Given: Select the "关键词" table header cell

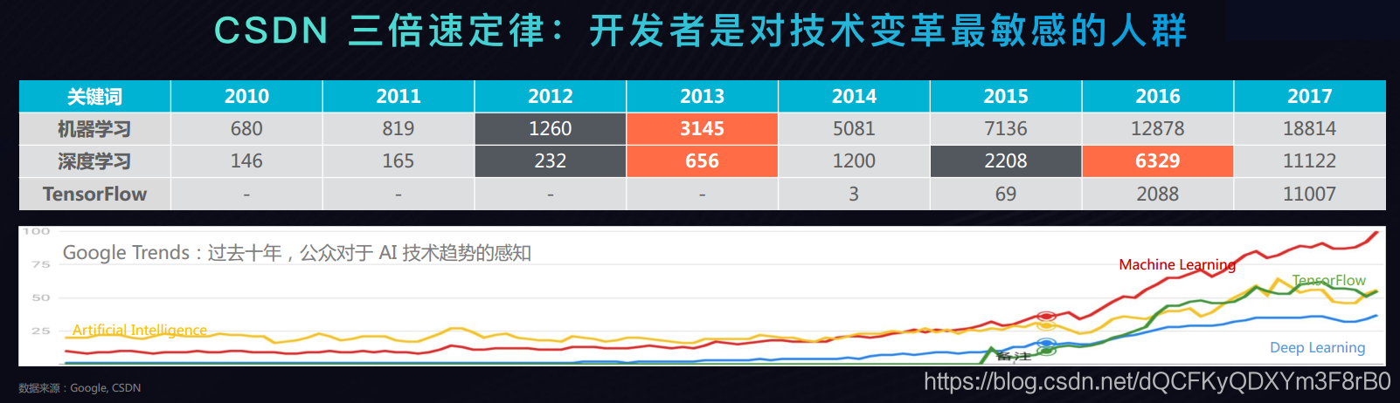Looking at the screenshot, I should tap(94, 96).
